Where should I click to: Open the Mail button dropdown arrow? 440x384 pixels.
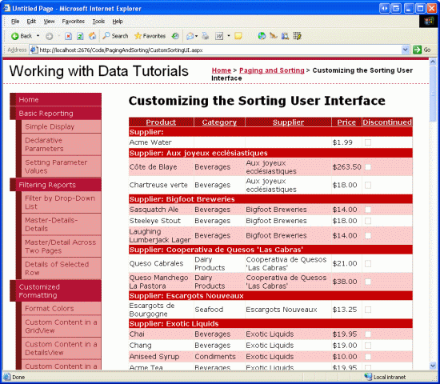coord(197,36)
